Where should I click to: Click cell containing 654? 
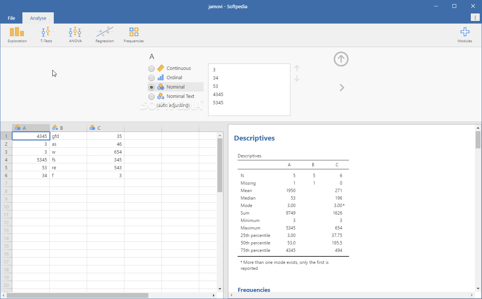(105, 152)
